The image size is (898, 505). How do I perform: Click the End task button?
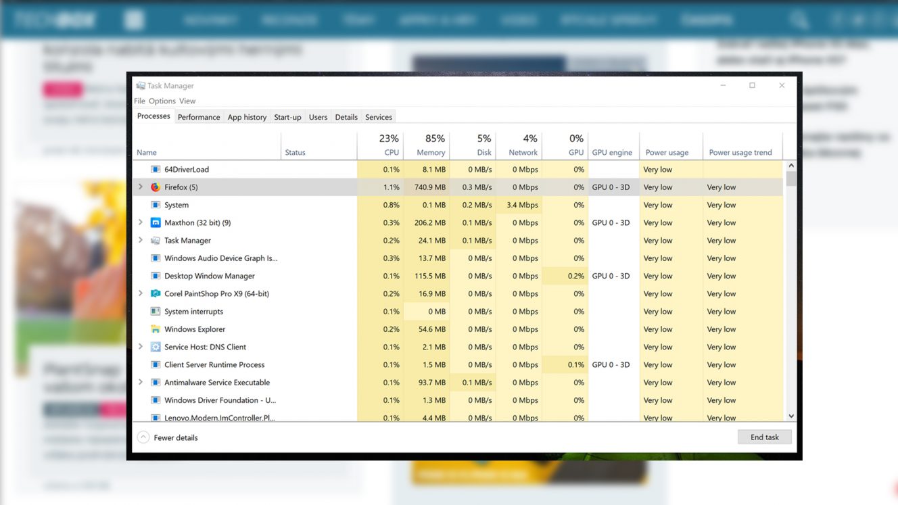[765, 437]
